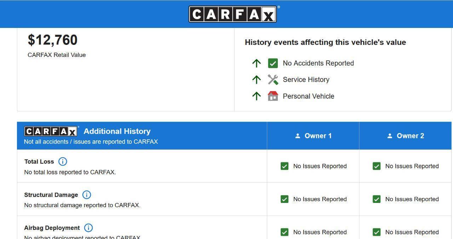Click the CARFAX Retail Value label
Image resolution: width=453 pixels, height=239 pixels.
click(x=57, y=55)
